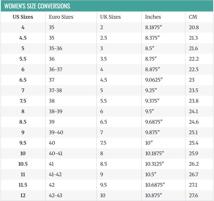Click UK size 4.5 cell

(104, 80)
